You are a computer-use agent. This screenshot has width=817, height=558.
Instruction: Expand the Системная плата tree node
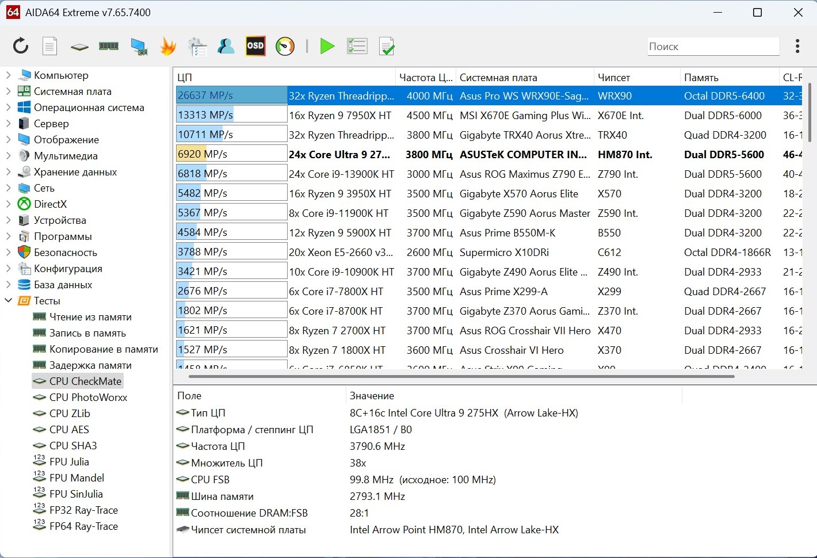[9, 91]
